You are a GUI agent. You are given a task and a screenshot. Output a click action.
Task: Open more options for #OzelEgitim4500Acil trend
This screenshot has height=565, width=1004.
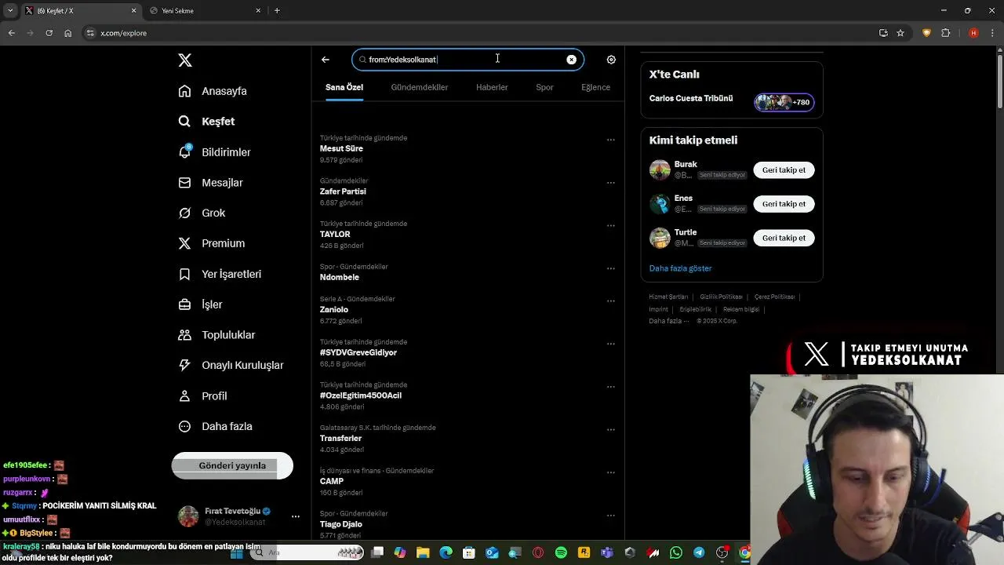[x=611, y=388]
